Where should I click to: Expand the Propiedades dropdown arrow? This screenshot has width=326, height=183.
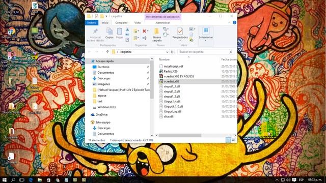[180, 40]
